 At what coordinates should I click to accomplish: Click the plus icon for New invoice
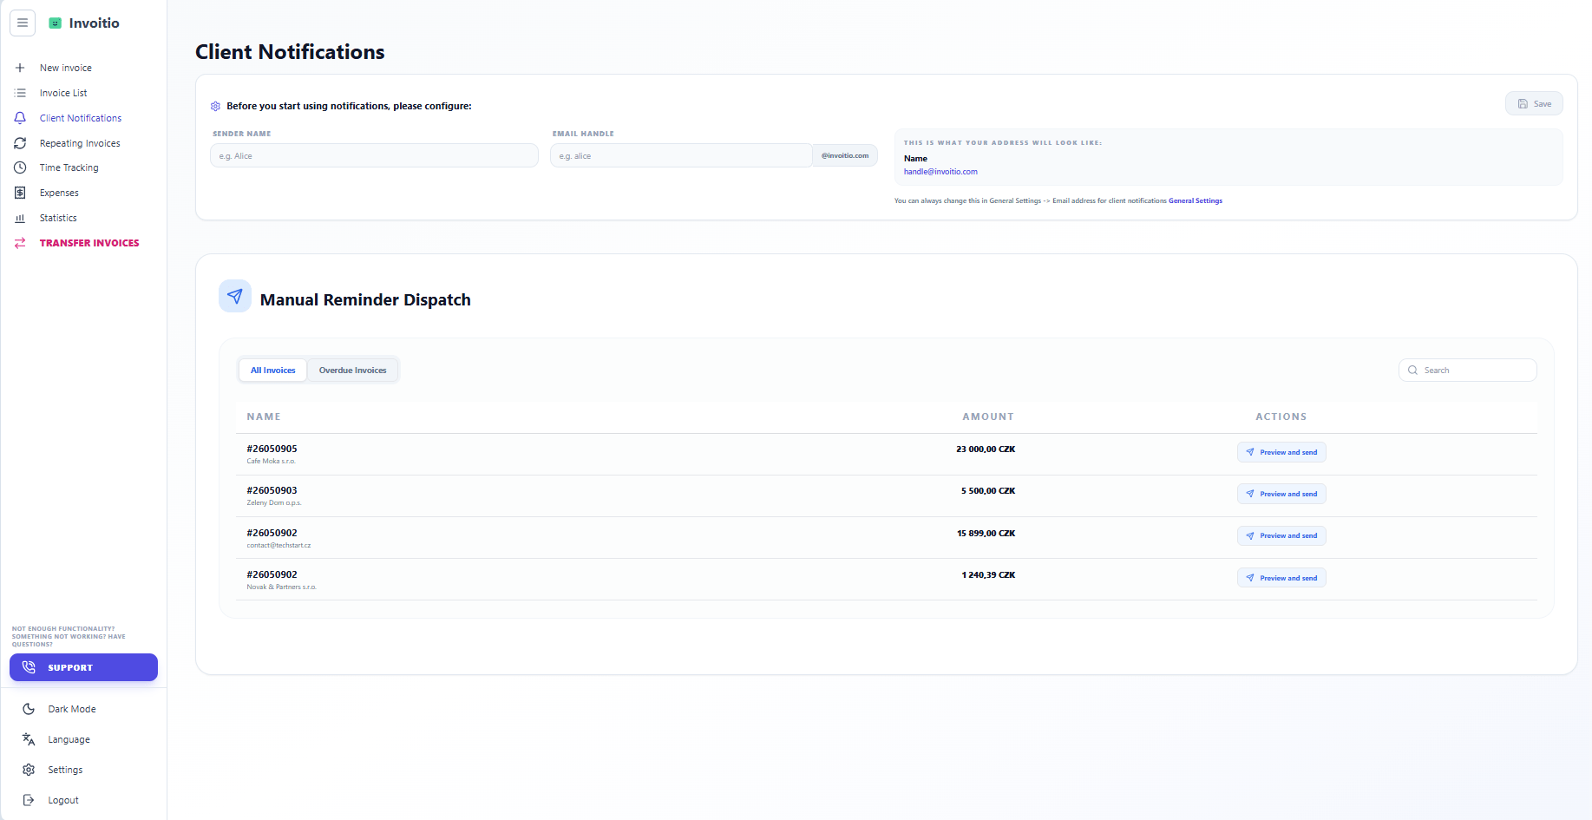tap(20, 68)
